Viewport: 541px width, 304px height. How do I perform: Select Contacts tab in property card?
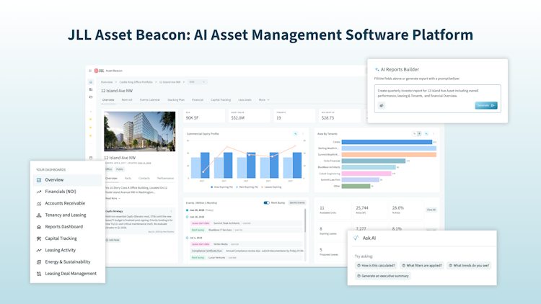(144, 178)
